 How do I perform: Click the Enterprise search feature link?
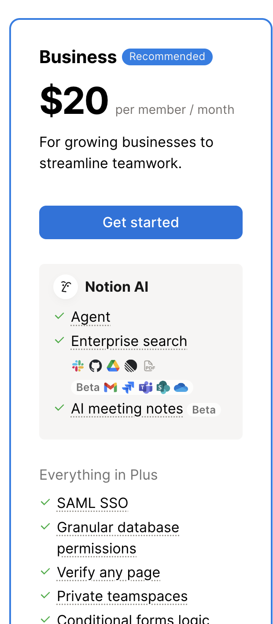coord(129,342)
